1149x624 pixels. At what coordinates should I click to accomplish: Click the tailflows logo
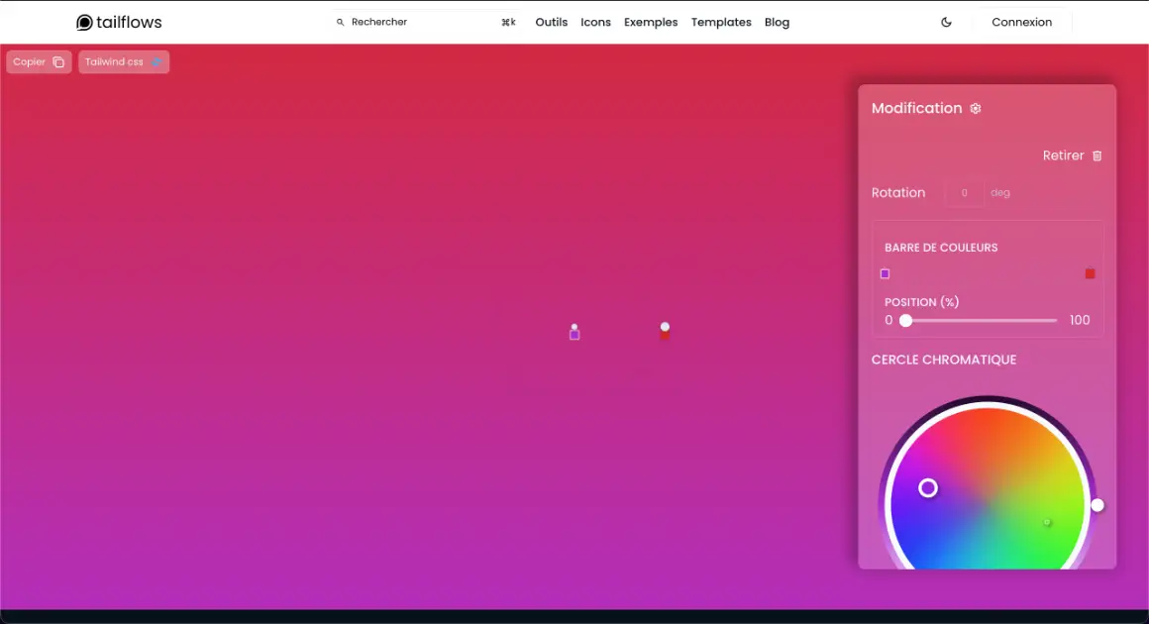point(118,21)
